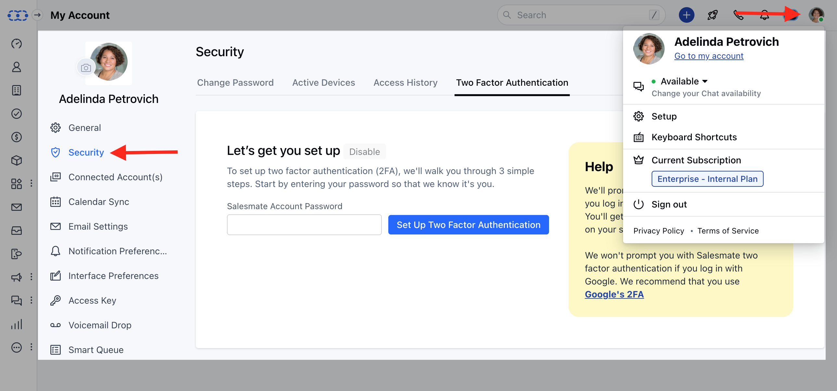This screenshot has height=391, width=837.
Task: Open the rocket getting-started icon
Action: [712, 15]
